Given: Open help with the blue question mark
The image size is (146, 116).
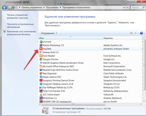Looking at the screenshot, I should click(x=141, y=33).
